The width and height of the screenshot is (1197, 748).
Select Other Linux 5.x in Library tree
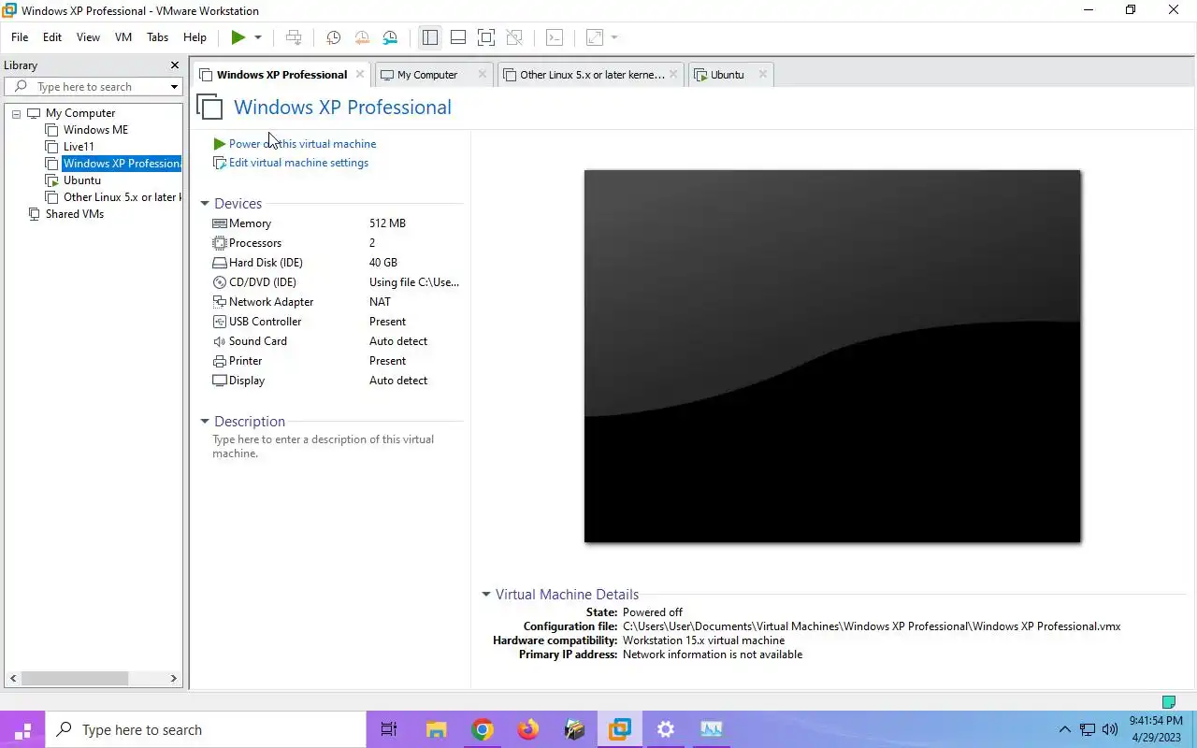pos(121,197)
